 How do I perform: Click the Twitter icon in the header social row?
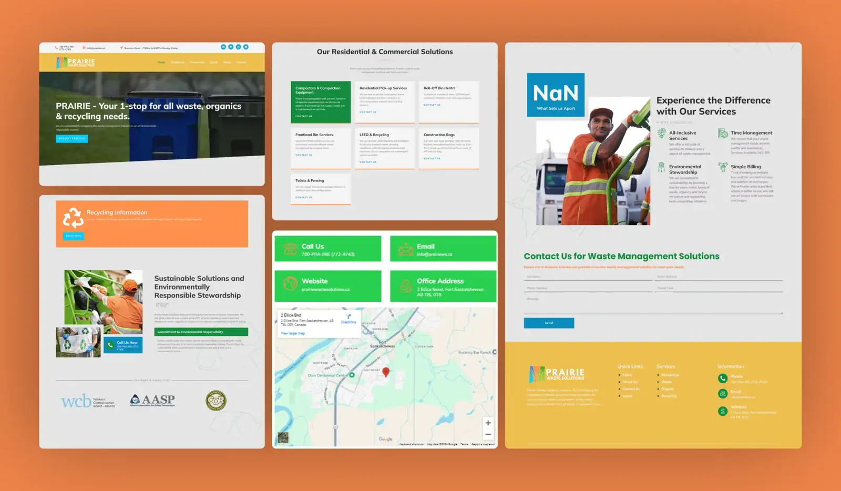pyautogui.click(x=231, y=47)
